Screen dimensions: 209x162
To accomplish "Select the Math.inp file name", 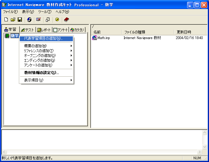I will [x=104, y=38].
